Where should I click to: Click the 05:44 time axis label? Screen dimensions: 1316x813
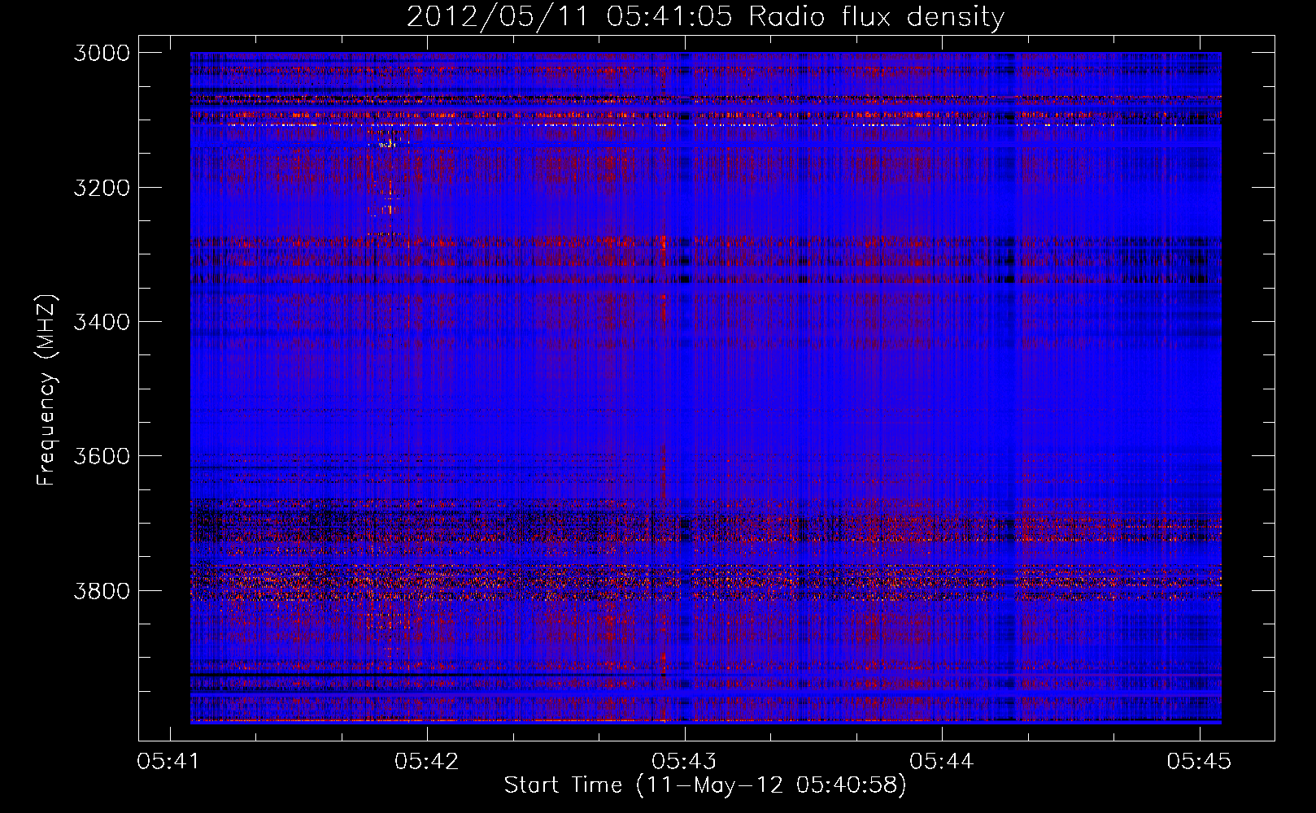click(942, 761)
